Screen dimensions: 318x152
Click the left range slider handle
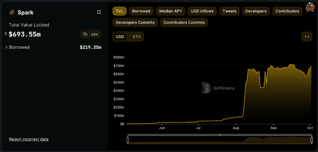[x=128, y=140]
